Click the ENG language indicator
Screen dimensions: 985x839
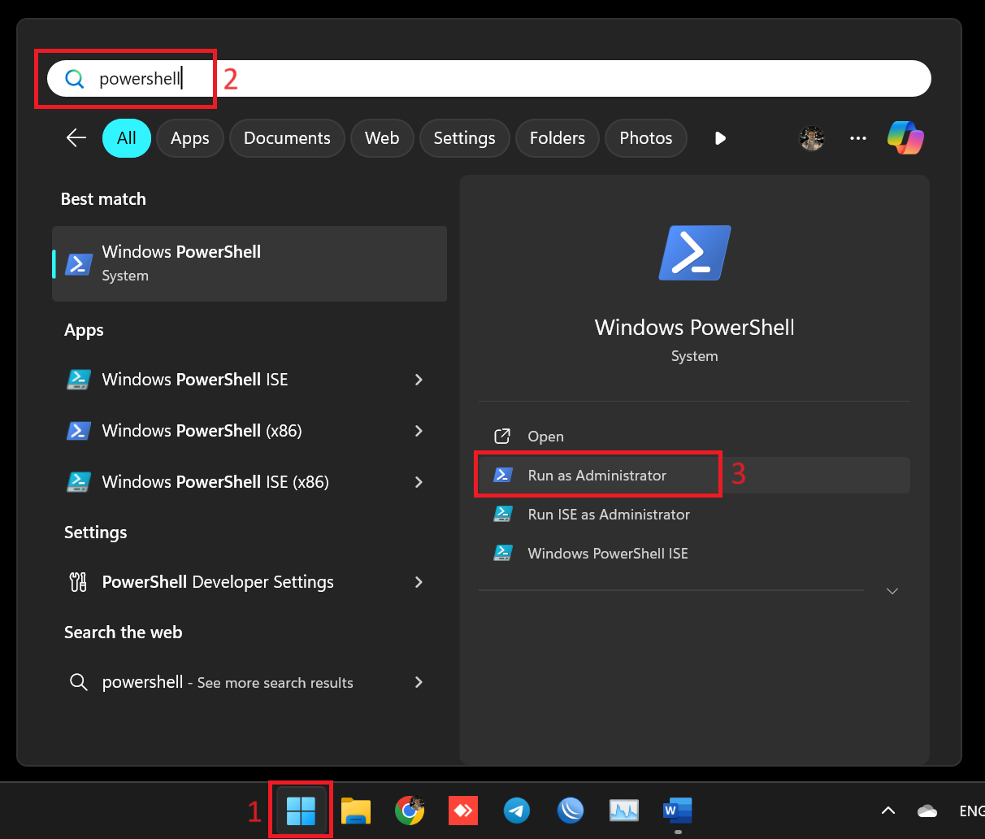[x=971, y=811]
